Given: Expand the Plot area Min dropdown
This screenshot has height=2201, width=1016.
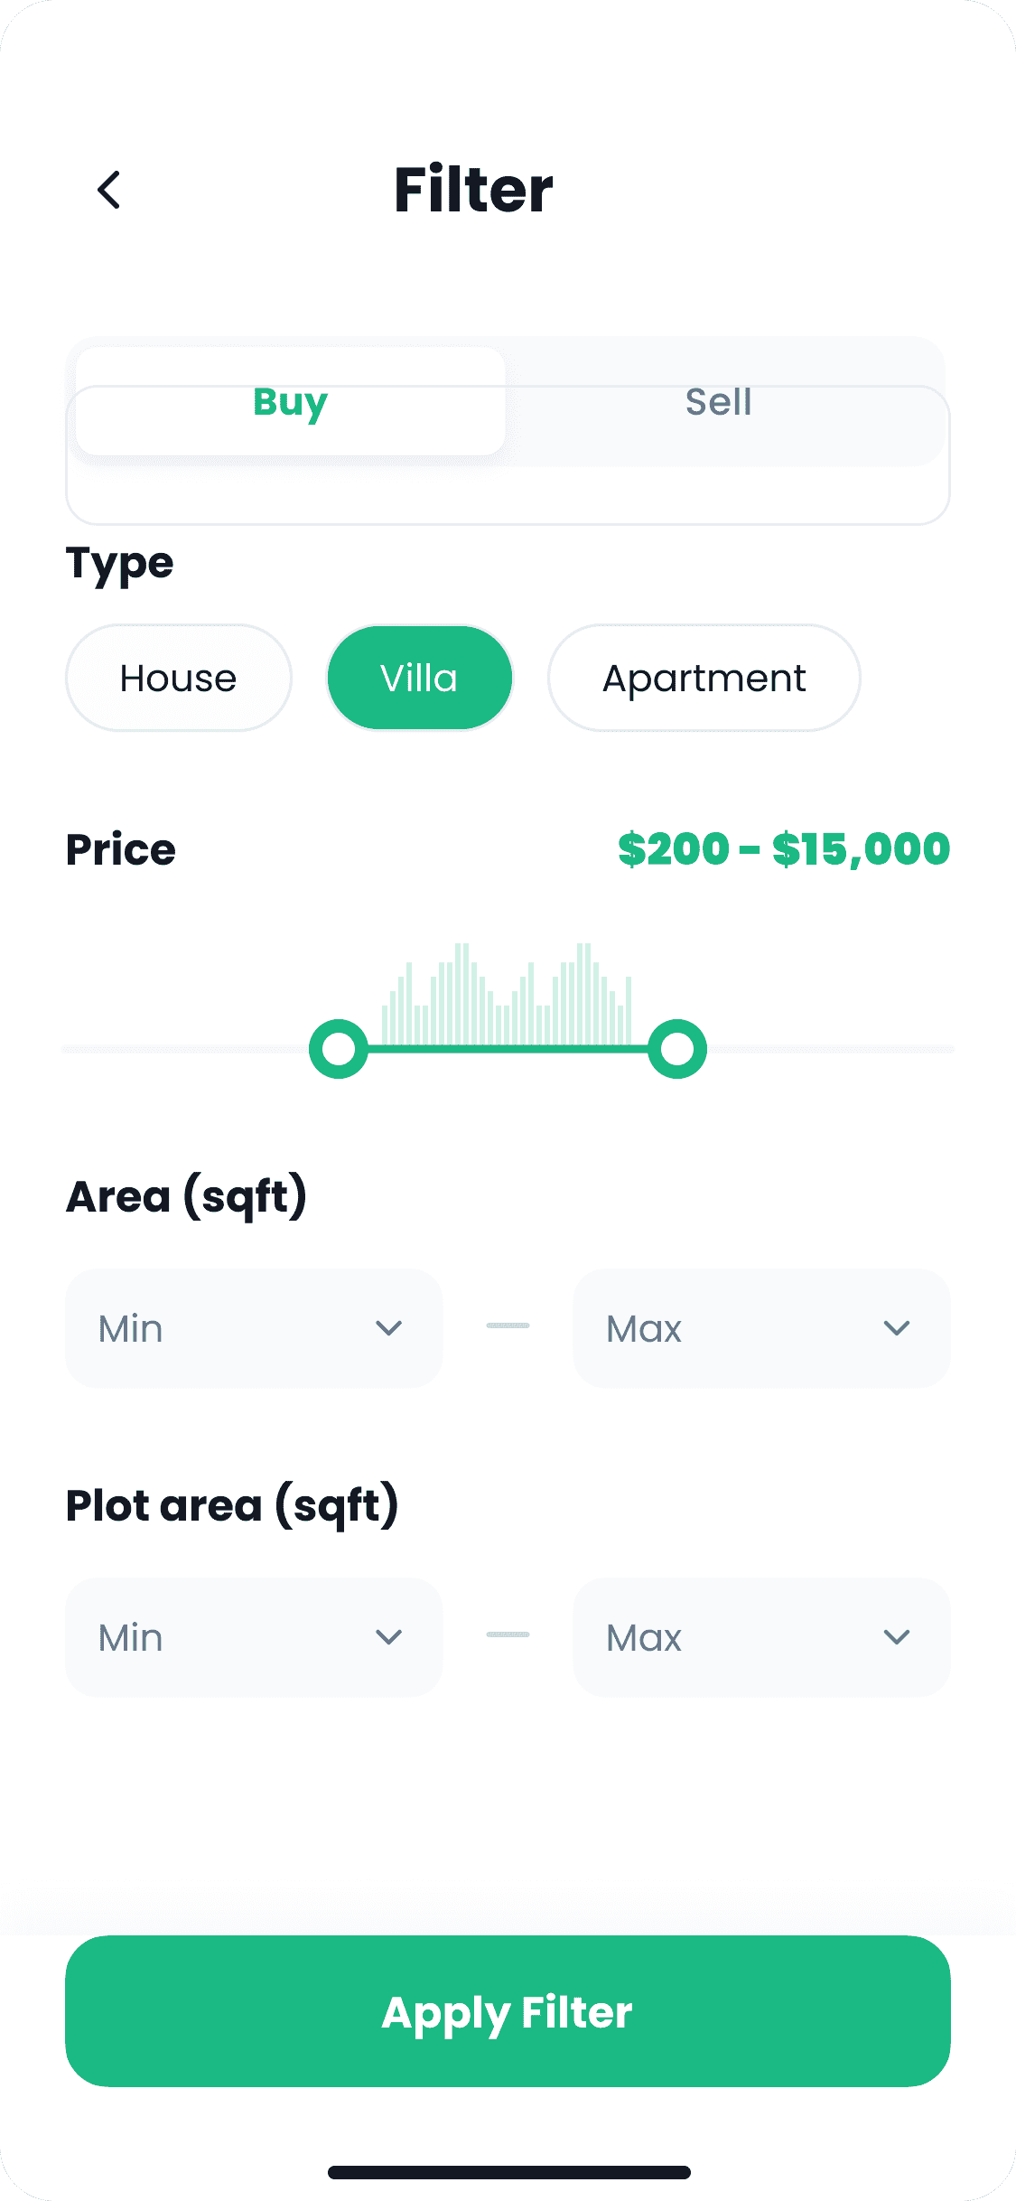Looking at the screenshot, I should (254, 1637).
